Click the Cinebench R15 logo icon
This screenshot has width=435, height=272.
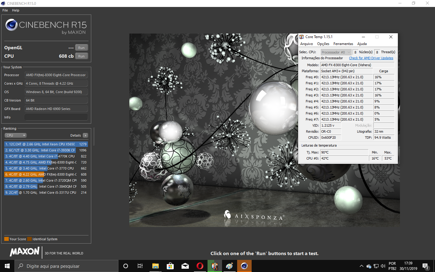tap(11, 25)
